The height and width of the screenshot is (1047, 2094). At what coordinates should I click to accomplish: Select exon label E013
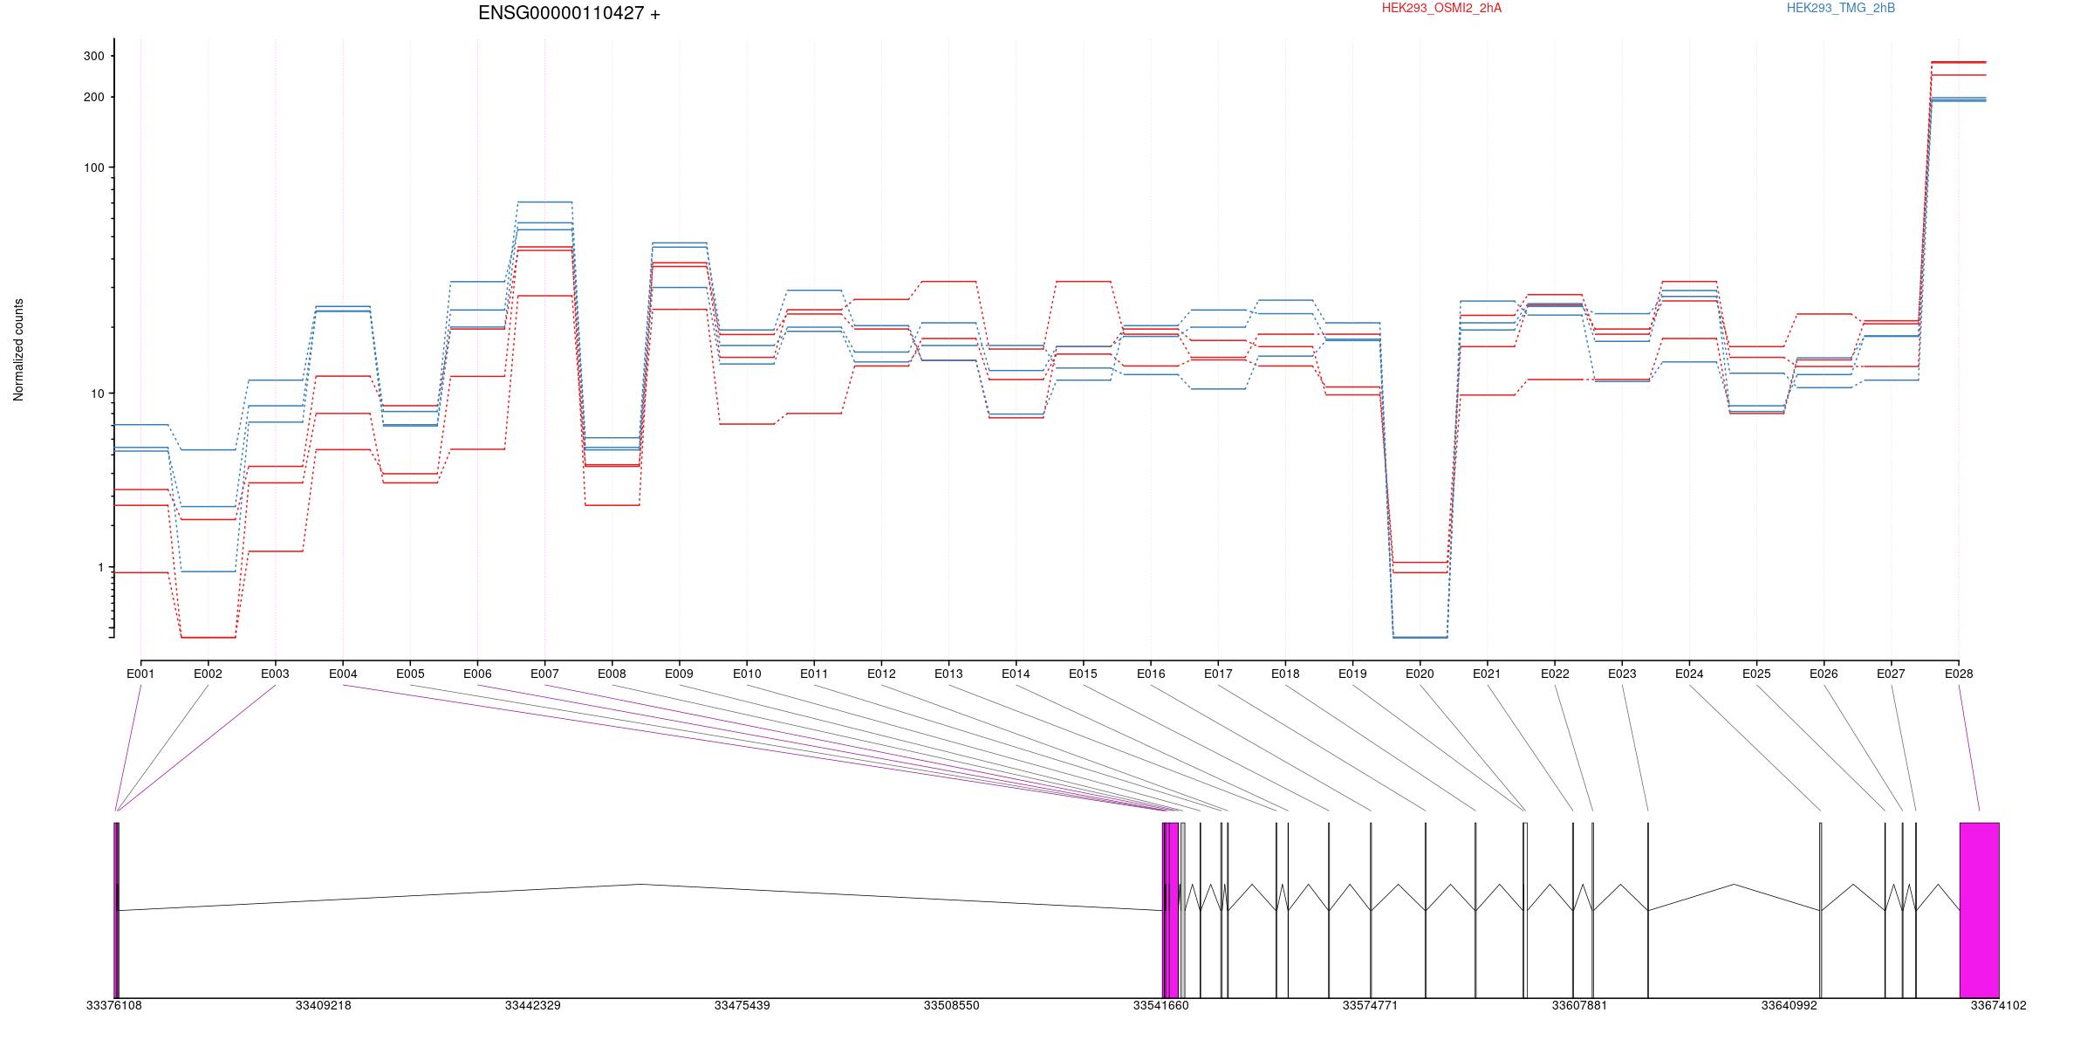tap(948, 674)
